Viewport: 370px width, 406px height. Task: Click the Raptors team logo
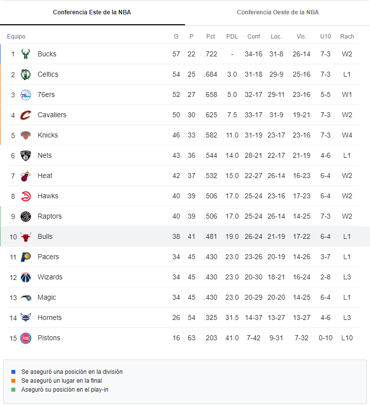coord(26,217)
